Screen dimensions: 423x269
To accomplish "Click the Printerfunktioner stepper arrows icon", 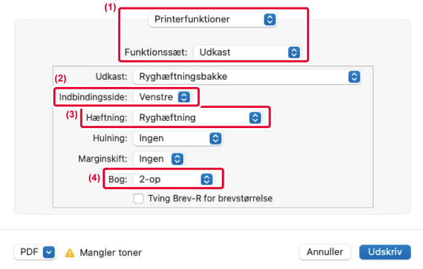I will [x=270, y=20].
